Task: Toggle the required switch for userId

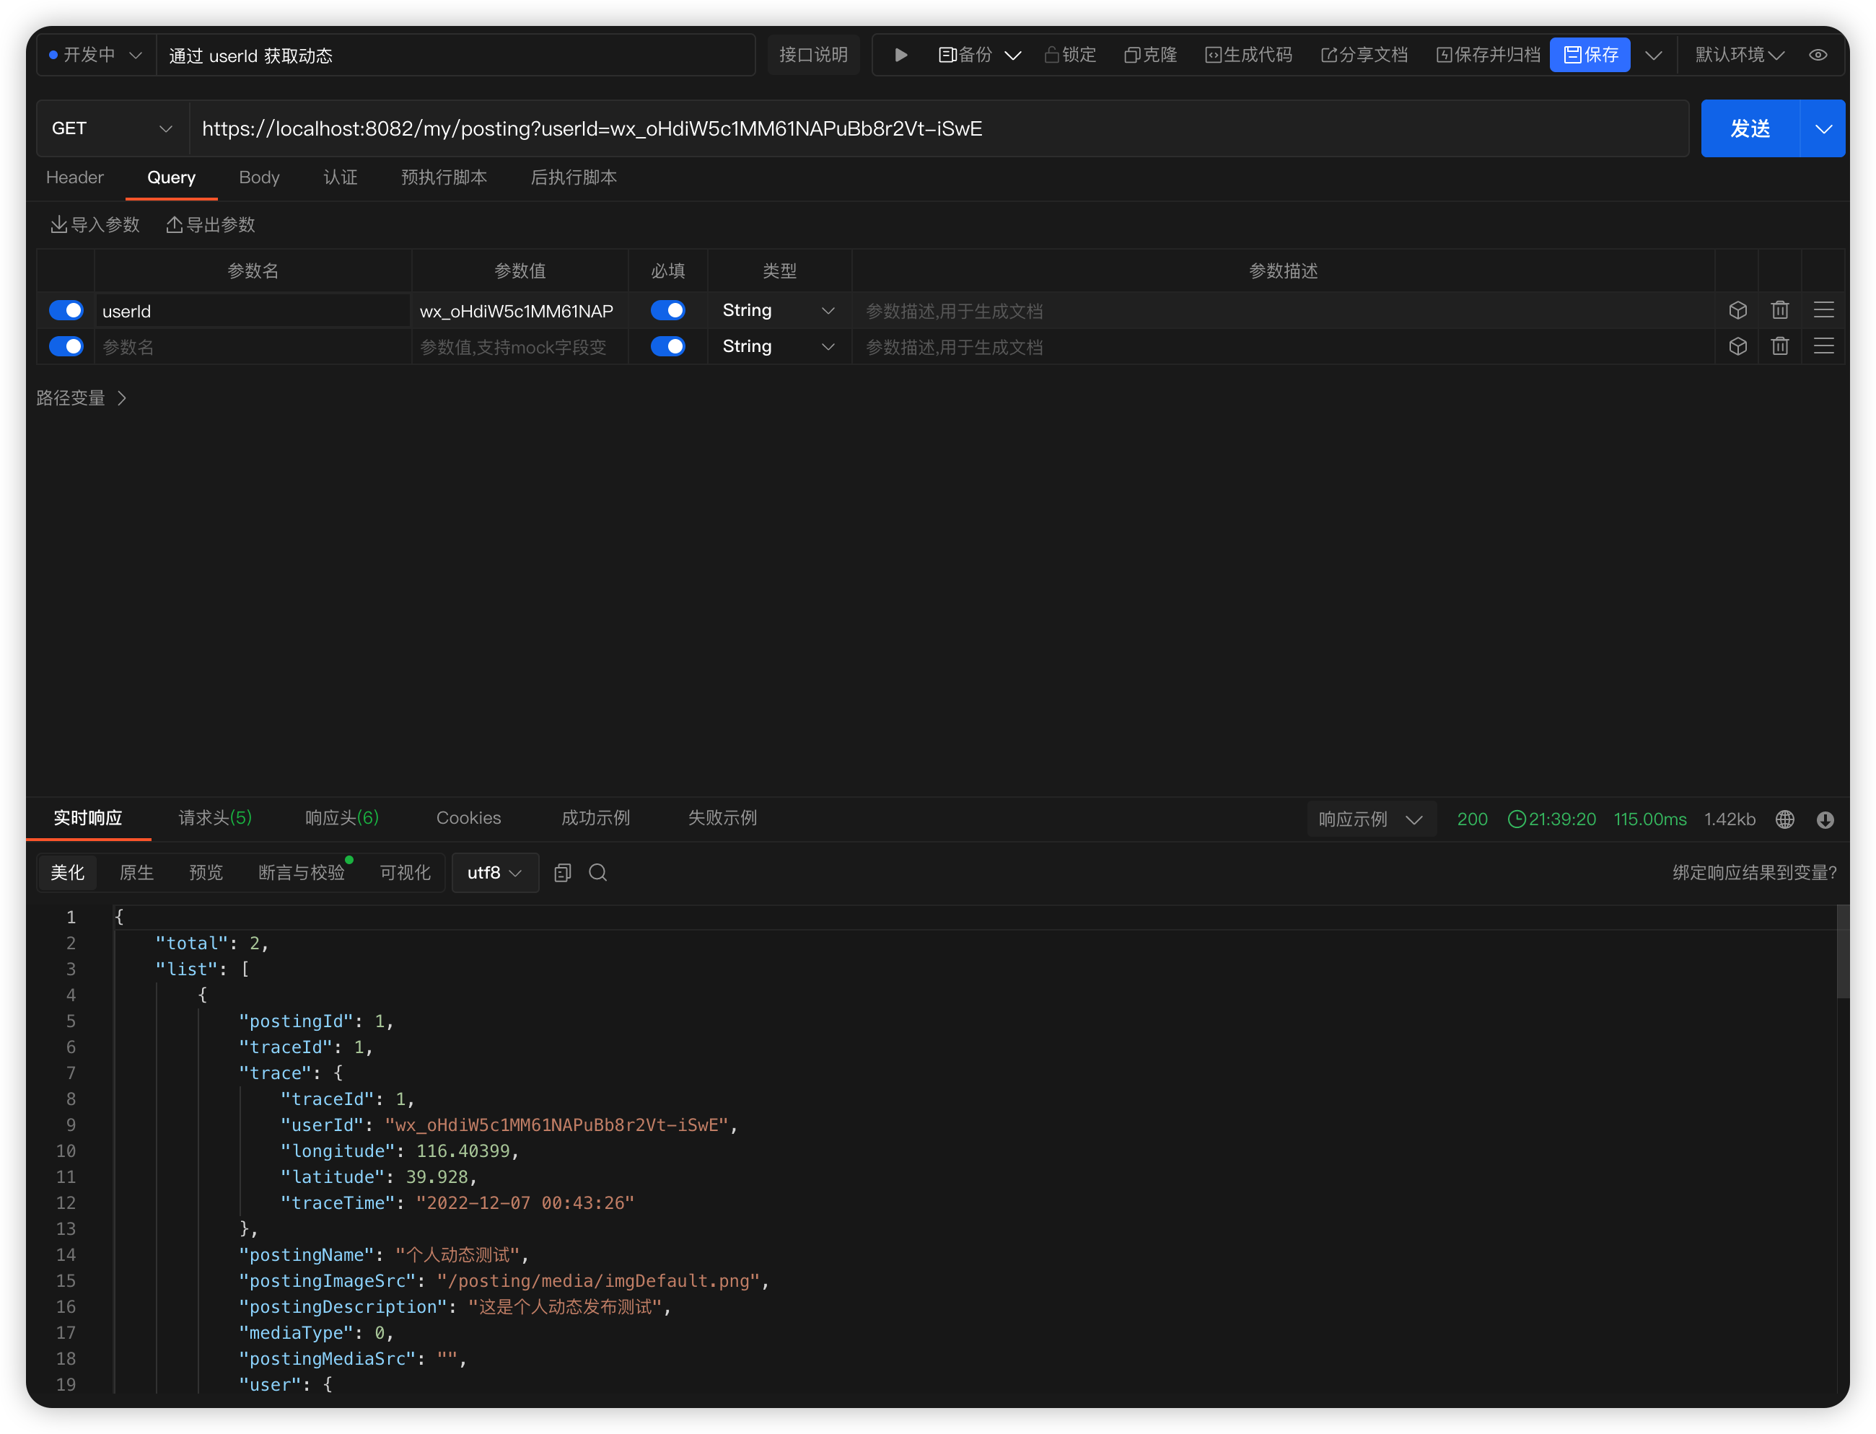Action: pos(667,311)
